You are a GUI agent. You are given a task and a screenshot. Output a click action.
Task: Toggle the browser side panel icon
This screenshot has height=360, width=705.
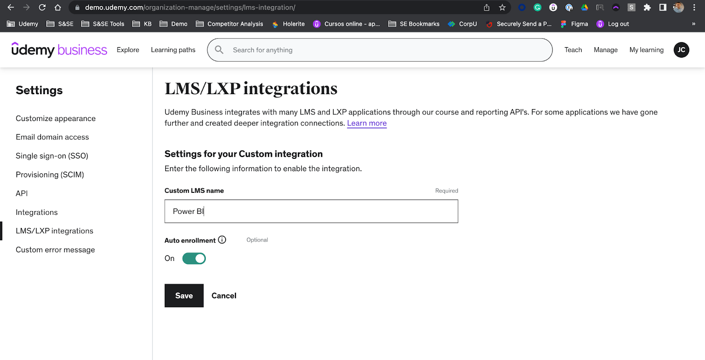click(x=663, y=7)
